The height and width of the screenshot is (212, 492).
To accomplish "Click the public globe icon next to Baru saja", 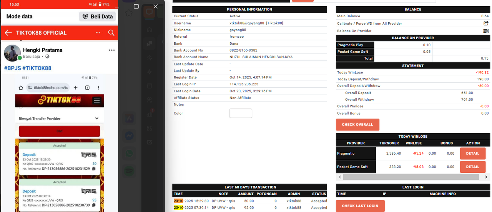I will [47, 57].
